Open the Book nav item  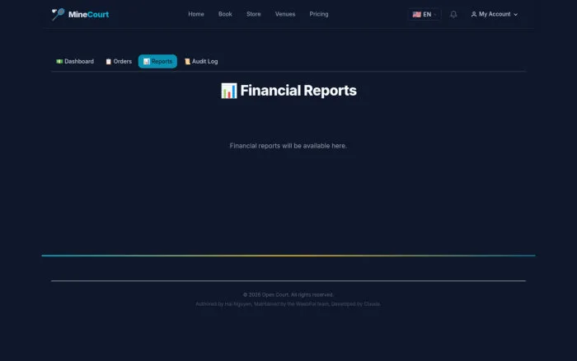click(x=225, y=14)
